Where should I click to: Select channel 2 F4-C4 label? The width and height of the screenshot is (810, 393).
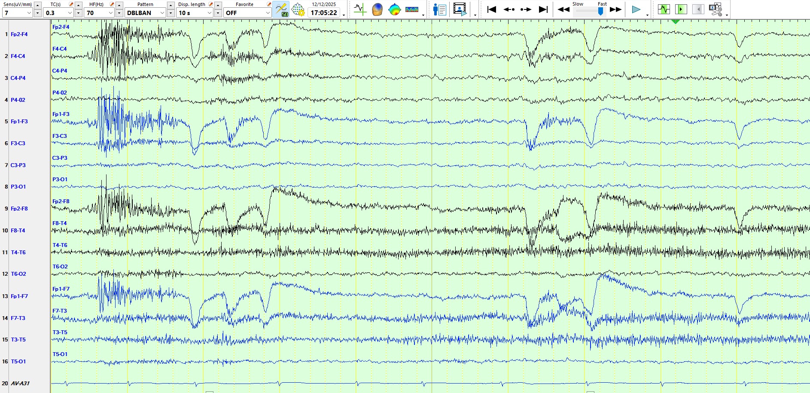coord(18,56)
